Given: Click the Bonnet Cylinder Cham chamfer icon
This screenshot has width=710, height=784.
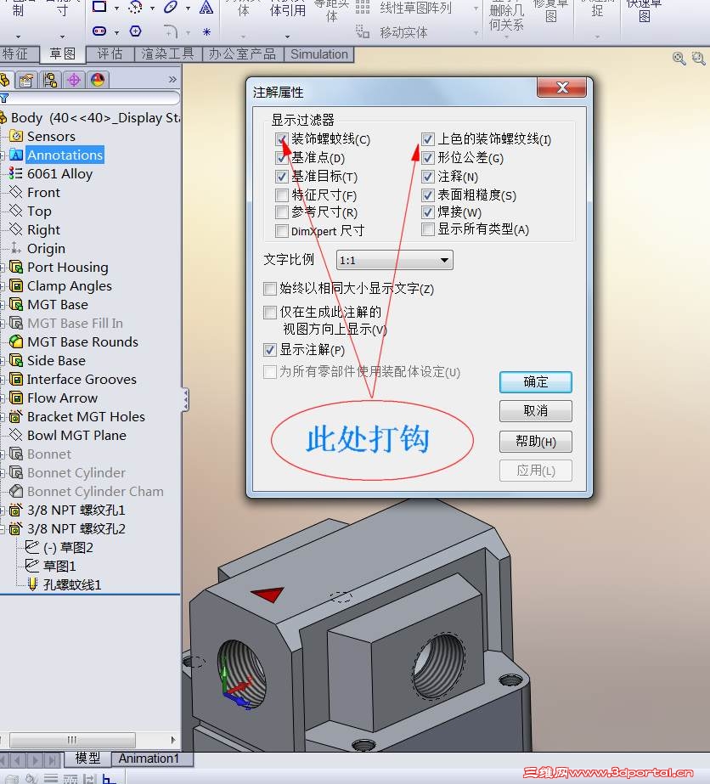Looking at the screenshot, I should pyautogui.click(x=16, y=491).
